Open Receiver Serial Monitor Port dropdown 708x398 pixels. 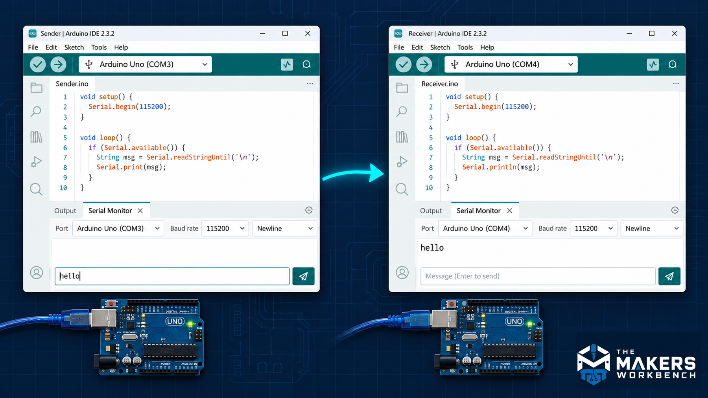(x=485, y=228)
